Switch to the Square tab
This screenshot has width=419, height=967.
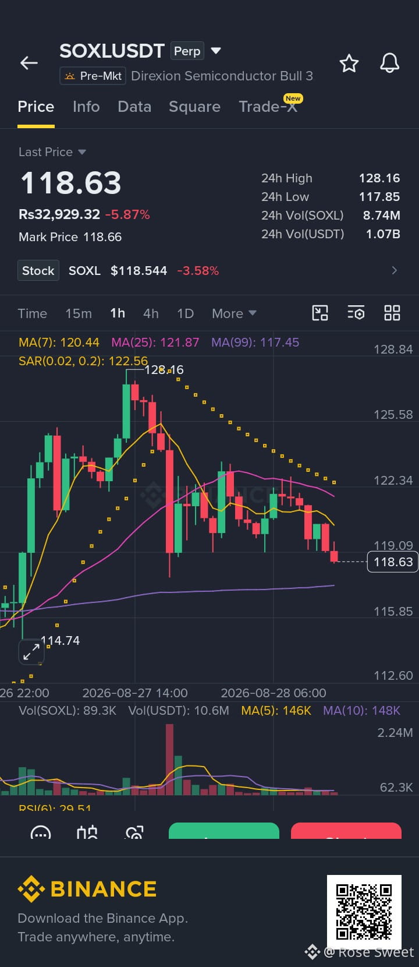[194, 107]
